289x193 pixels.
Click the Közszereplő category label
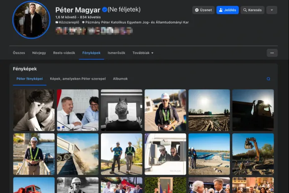pos(67,22)
